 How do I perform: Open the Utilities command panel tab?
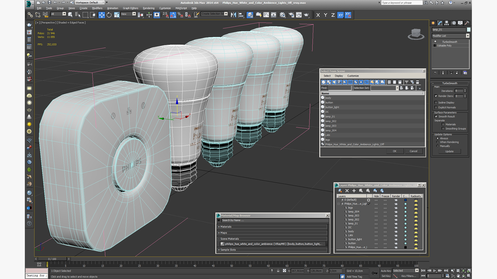(467, 23)
